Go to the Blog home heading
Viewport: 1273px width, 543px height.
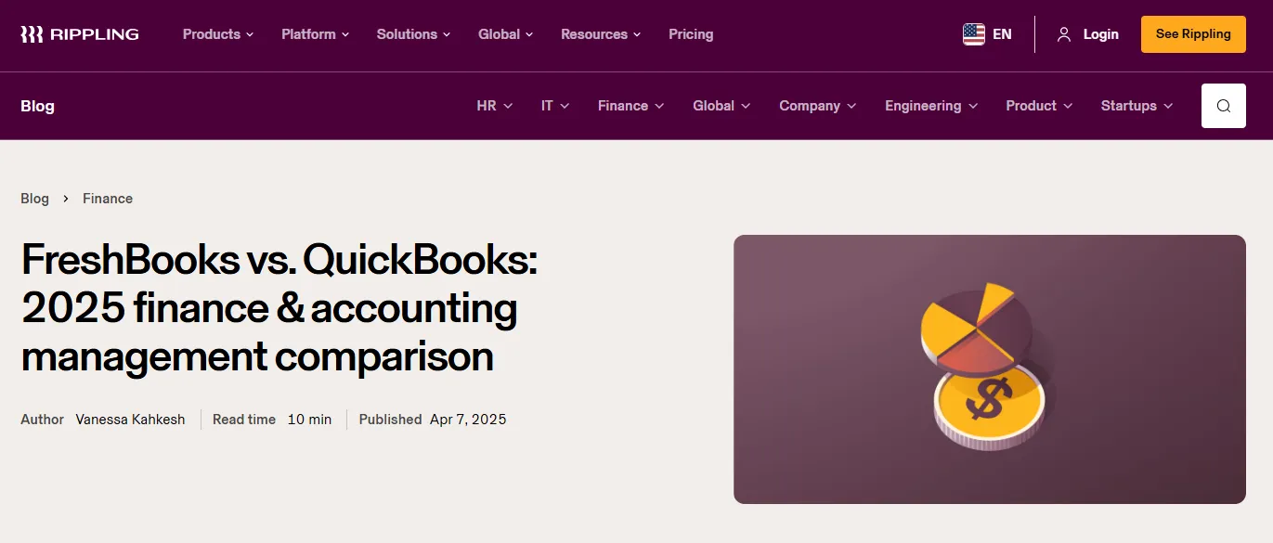(37, 106)
